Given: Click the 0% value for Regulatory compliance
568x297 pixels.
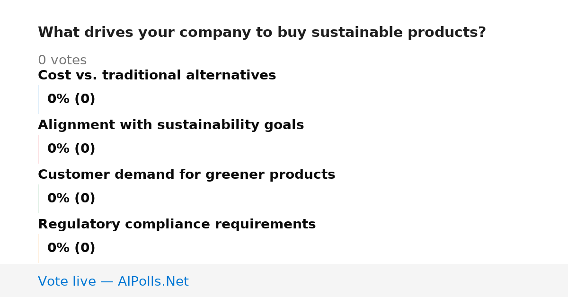Looking at the screenshot, I should (x=59, y=248).
